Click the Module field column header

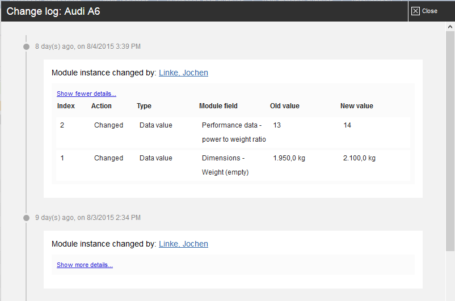point(218,106)
